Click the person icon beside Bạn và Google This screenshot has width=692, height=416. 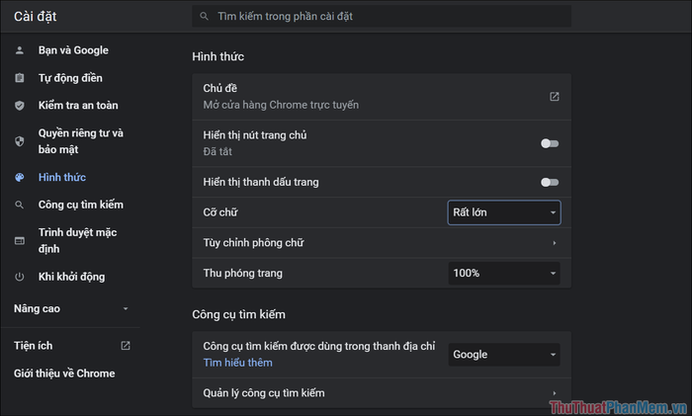20,50
